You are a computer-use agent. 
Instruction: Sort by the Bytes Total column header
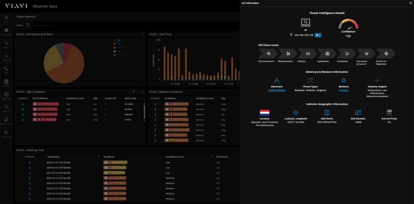point(130,98)
